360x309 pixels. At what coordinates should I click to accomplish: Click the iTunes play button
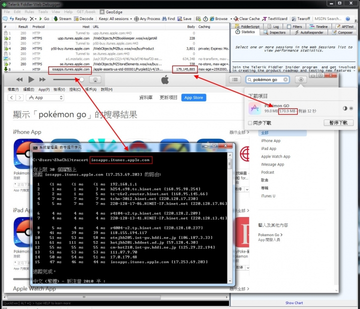[x=31, y=79]
